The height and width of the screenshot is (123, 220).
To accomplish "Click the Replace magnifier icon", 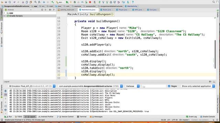I will coord(39,2).
